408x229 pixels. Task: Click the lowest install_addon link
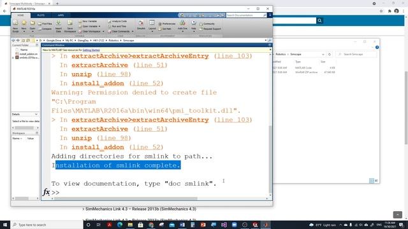98,147
